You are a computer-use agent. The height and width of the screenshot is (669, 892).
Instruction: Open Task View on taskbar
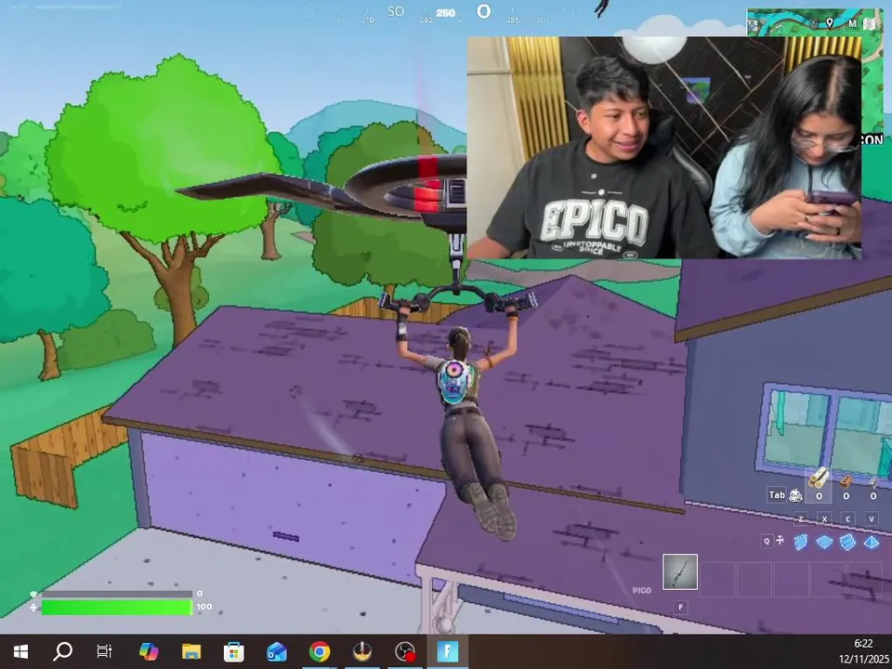[104, 651]
